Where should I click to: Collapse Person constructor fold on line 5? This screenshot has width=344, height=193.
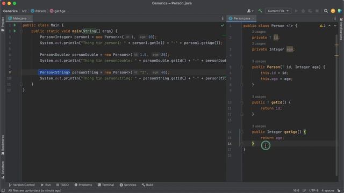coord(242,67)
